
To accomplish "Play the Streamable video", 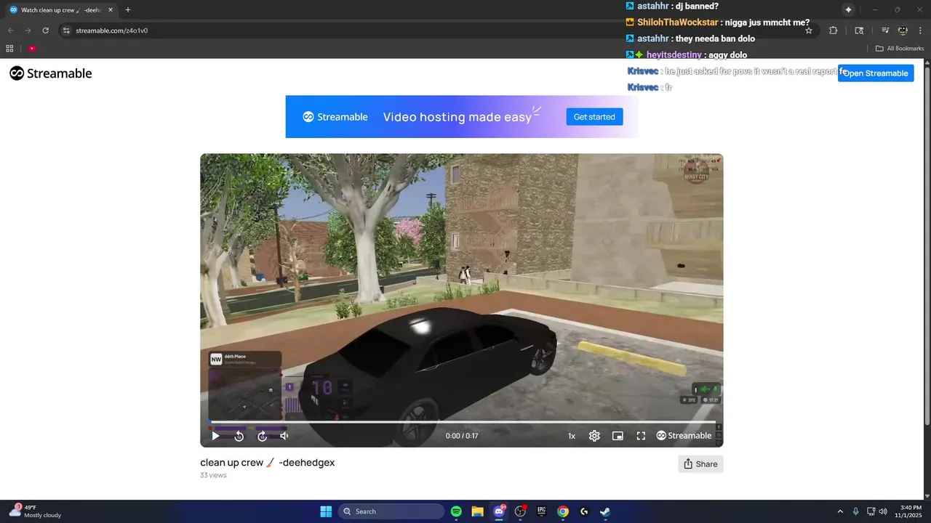I will [x=215, y=436].
